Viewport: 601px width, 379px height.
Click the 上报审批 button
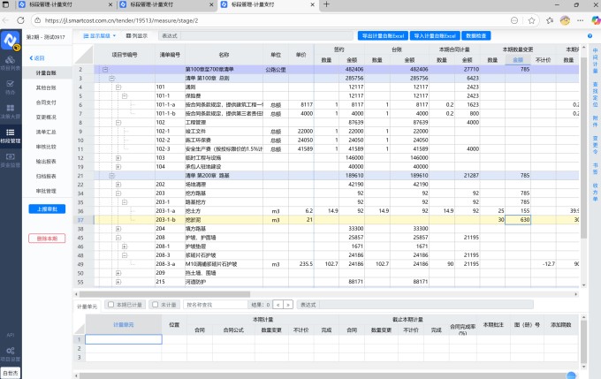click(x=49, y=208)
